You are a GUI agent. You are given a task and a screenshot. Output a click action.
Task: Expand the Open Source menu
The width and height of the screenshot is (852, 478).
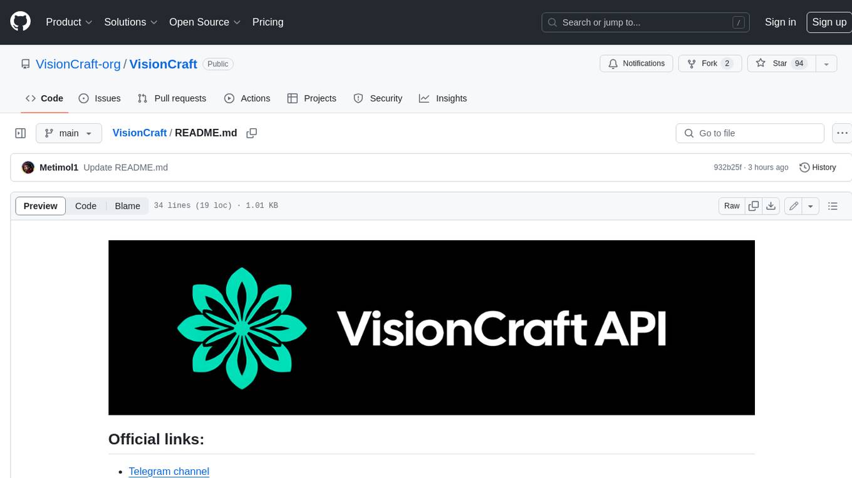tap(205, 22)
